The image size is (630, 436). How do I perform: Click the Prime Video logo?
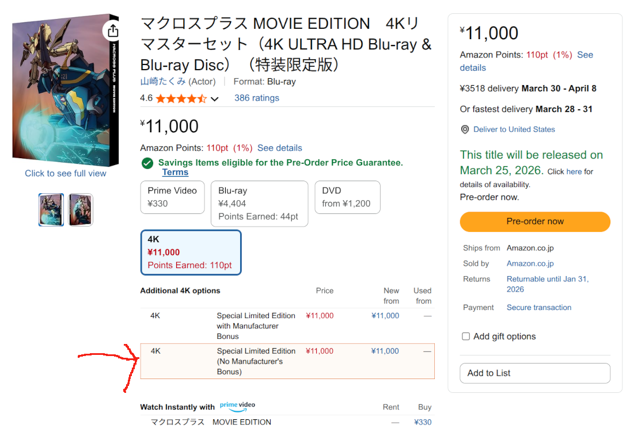point(237,406)
